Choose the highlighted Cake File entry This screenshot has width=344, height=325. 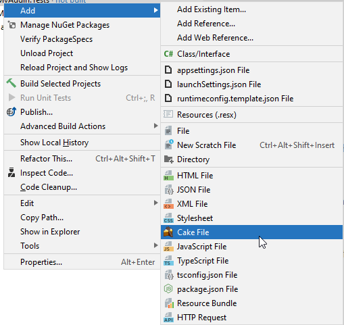pyautogui.click(x=251, y=232)
